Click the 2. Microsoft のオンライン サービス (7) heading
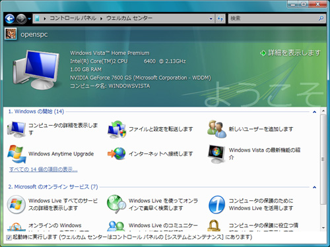This screenshot has width=330, height=247. click(53, 187)
